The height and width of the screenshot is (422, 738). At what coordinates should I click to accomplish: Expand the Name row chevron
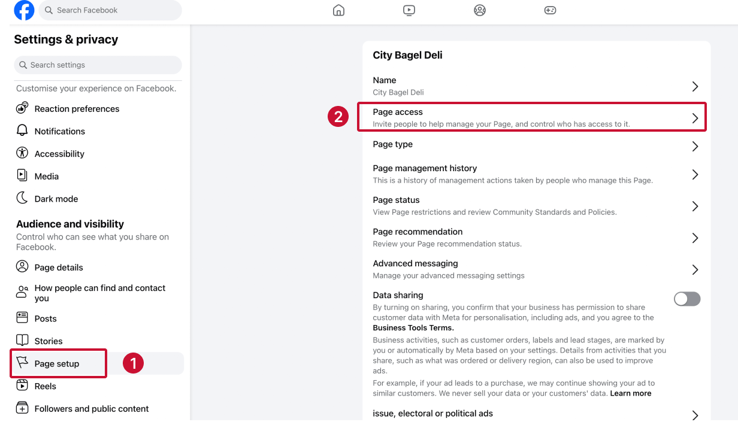pyautogui.click(x=695, y=86)
